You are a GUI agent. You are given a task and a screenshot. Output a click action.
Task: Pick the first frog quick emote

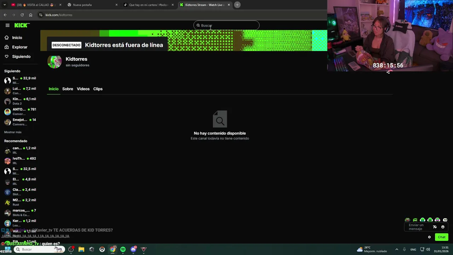pyautogui.click(x=407, y=220)
